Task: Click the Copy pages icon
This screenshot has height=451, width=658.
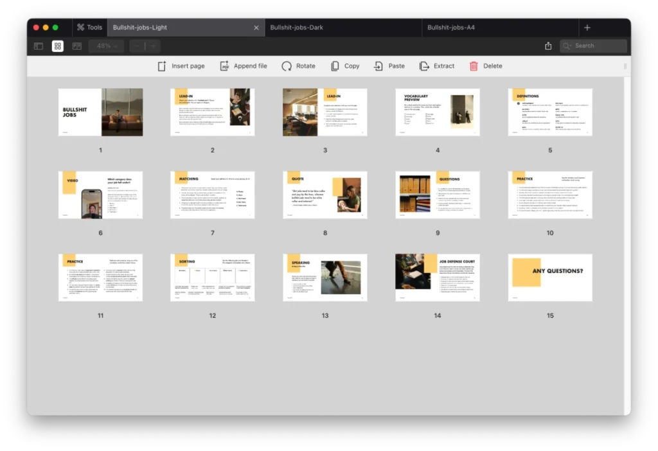Action: 335,66
